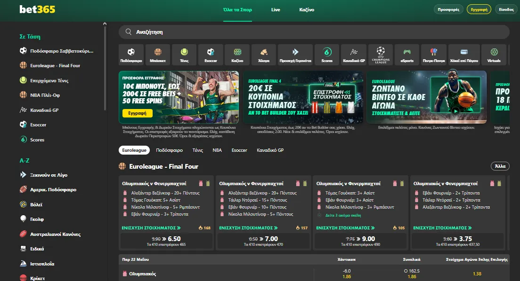Open the Καζίνο tile icon
This screenshot has height=281, width=520.
[x=237, y=55]
